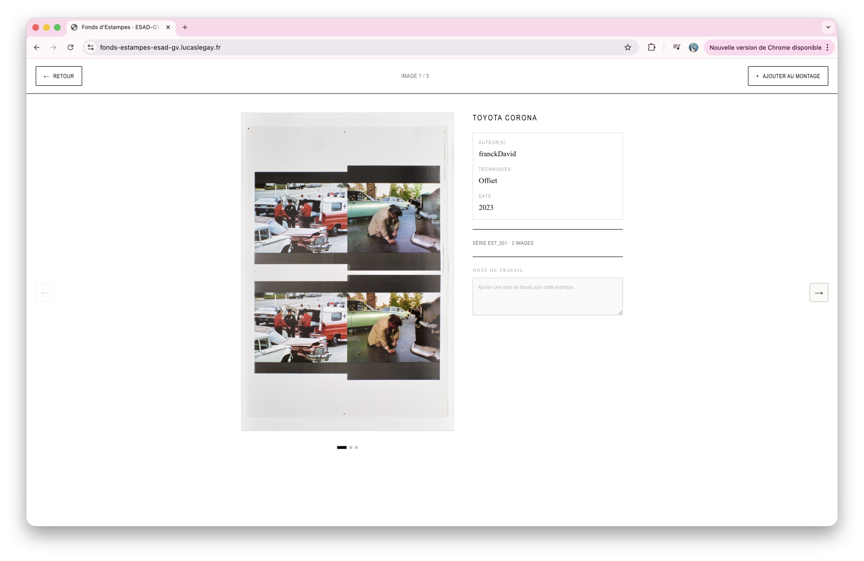Reload the page
The image size is (864, 561).
71,47
